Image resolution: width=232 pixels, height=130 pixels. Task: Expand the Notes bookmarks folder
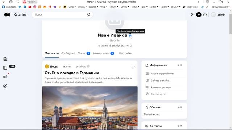pyautogui.click(x=135, y=7)
